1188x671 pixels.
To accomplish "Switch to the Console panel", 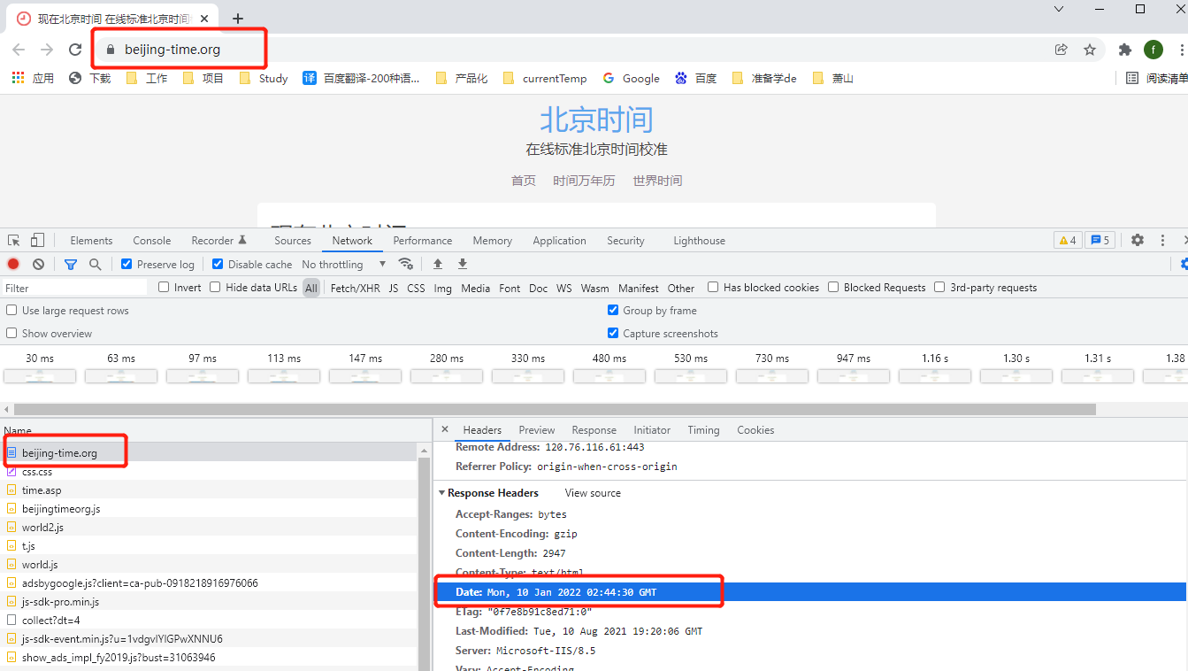I will click(152, 240).
